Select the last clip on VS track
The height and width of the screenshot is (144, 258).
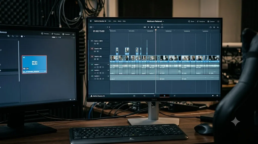[x=214, y=59]
